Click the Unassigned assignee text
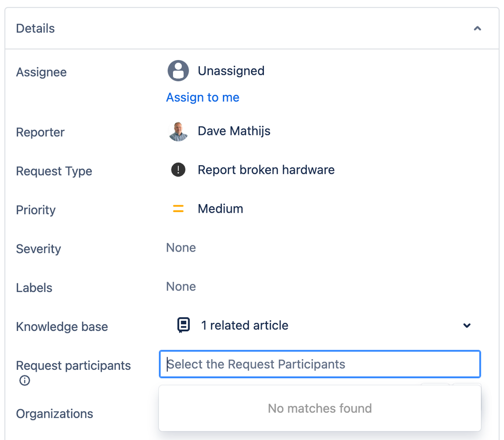504x440 pixels. point(231,71)
